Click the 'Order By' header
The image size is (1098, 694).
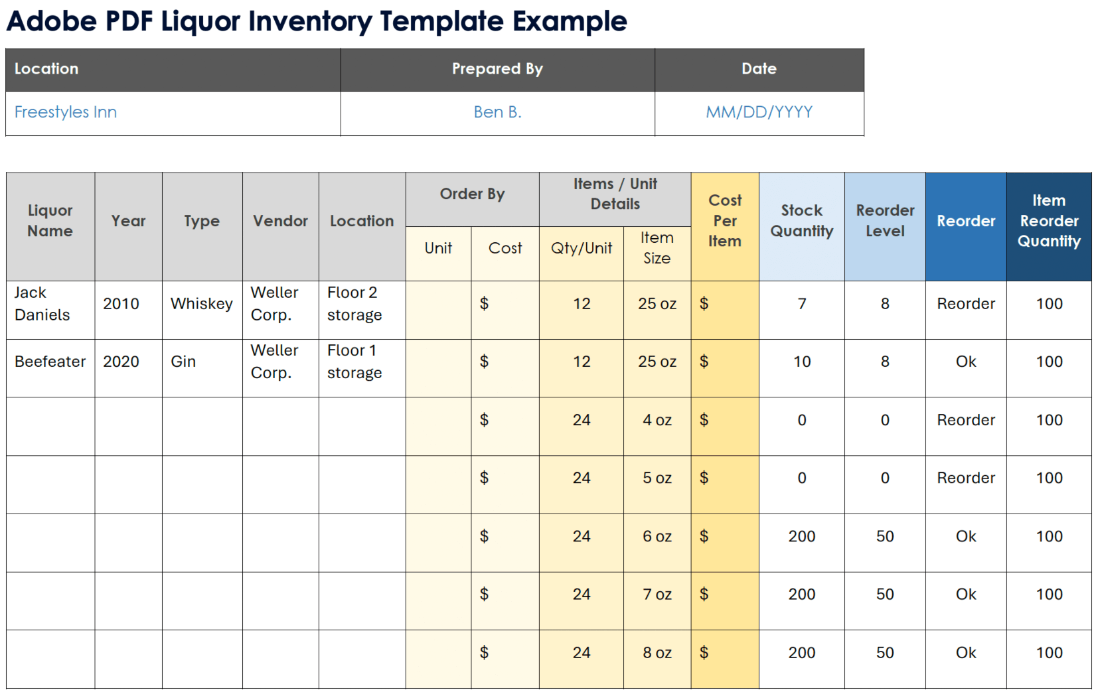click(472, 200)
